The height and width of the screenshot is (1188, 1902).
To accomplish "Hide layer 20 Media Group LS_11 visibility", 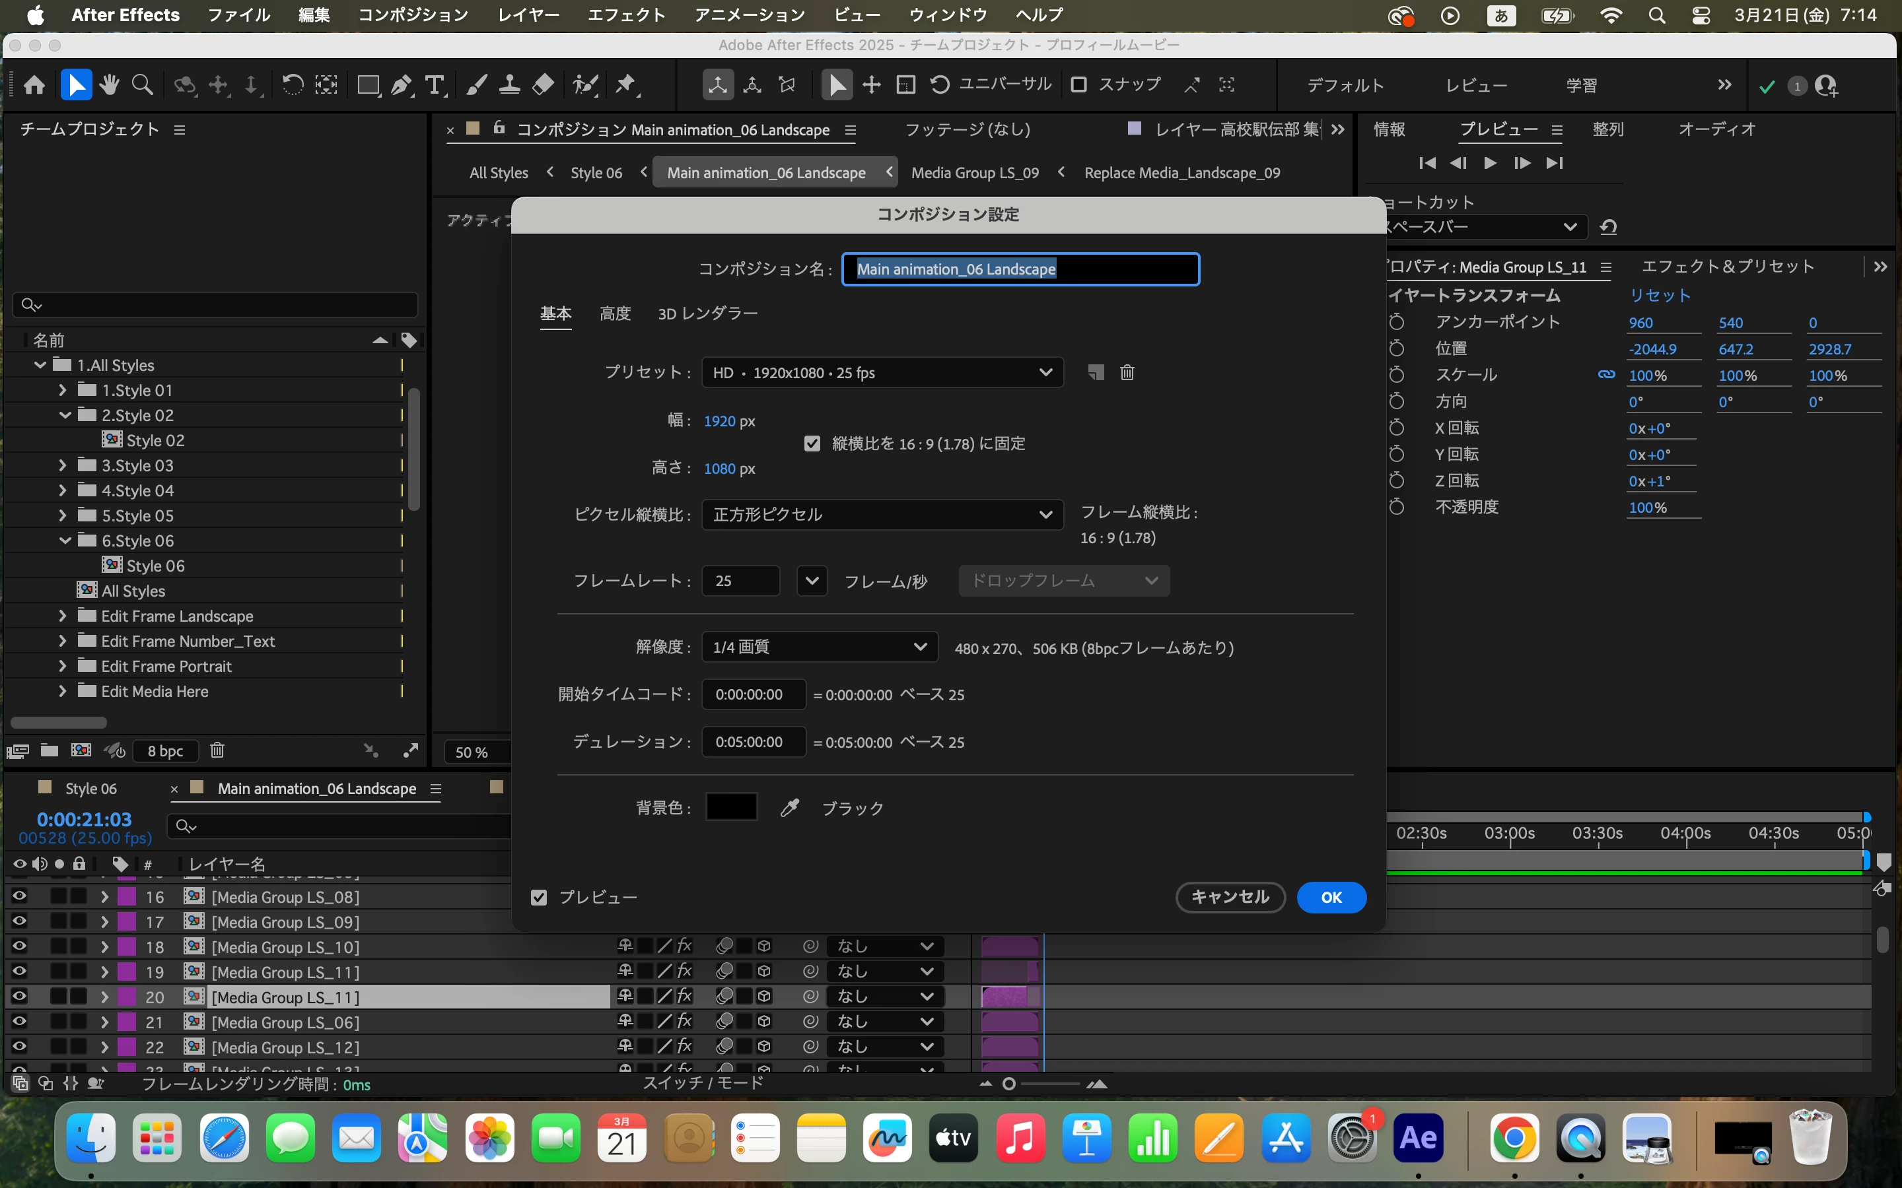I will click(x=19, y=997).
